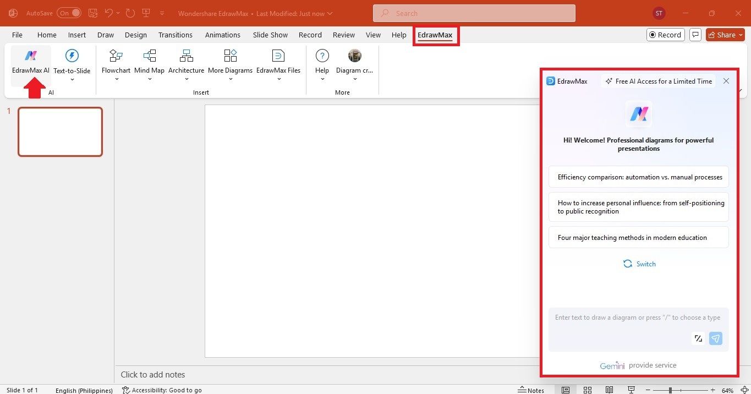Screen dimensions: 751x394
Task: Click Accessibility: Good to go status
Action: [x=162, y=390]
